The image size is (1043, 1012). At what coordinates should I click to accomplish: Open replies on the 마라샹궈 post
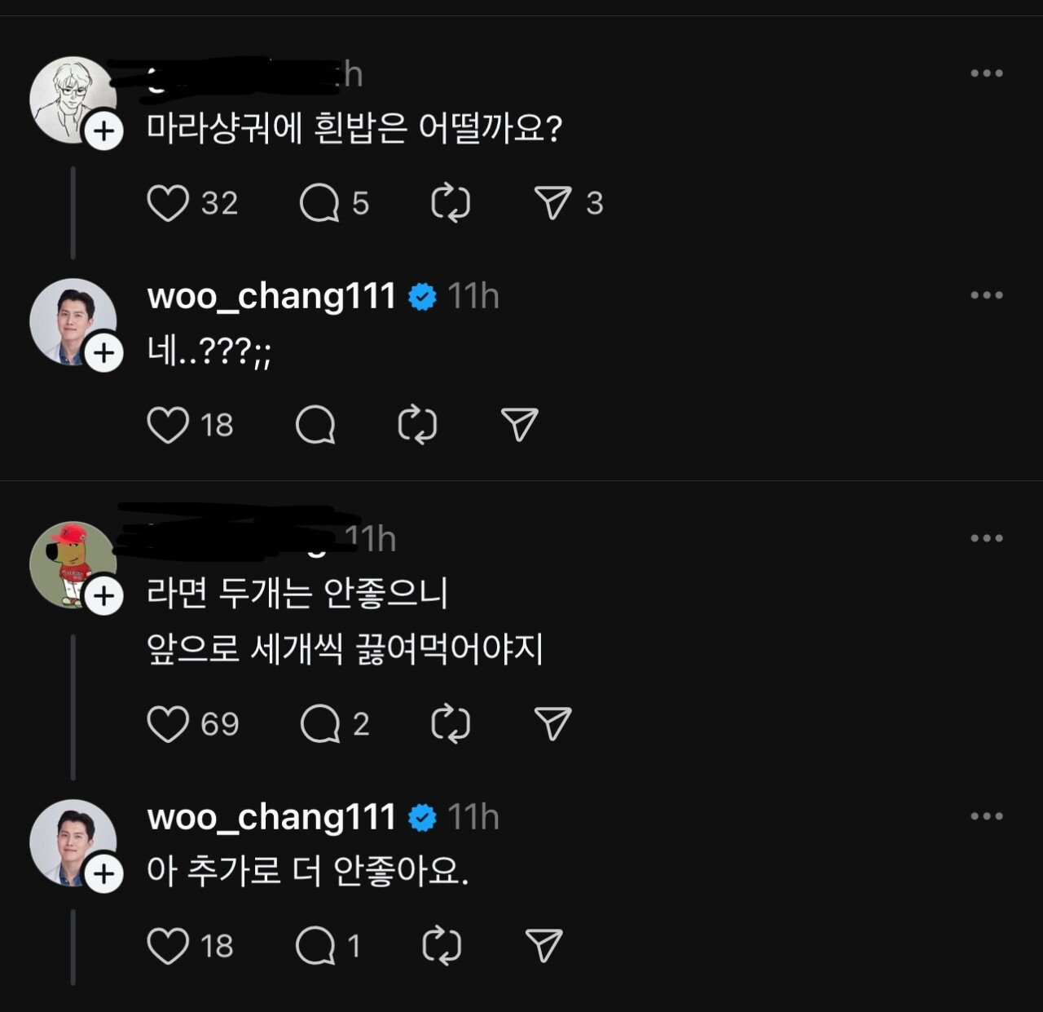[319, 203]
